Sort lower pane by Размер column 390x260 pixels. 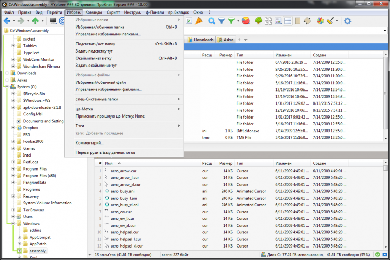coord(225,163)
